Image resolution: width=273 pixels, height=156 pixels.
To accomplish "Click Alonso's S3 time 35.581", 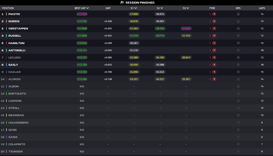I will [x=186, y=79].
